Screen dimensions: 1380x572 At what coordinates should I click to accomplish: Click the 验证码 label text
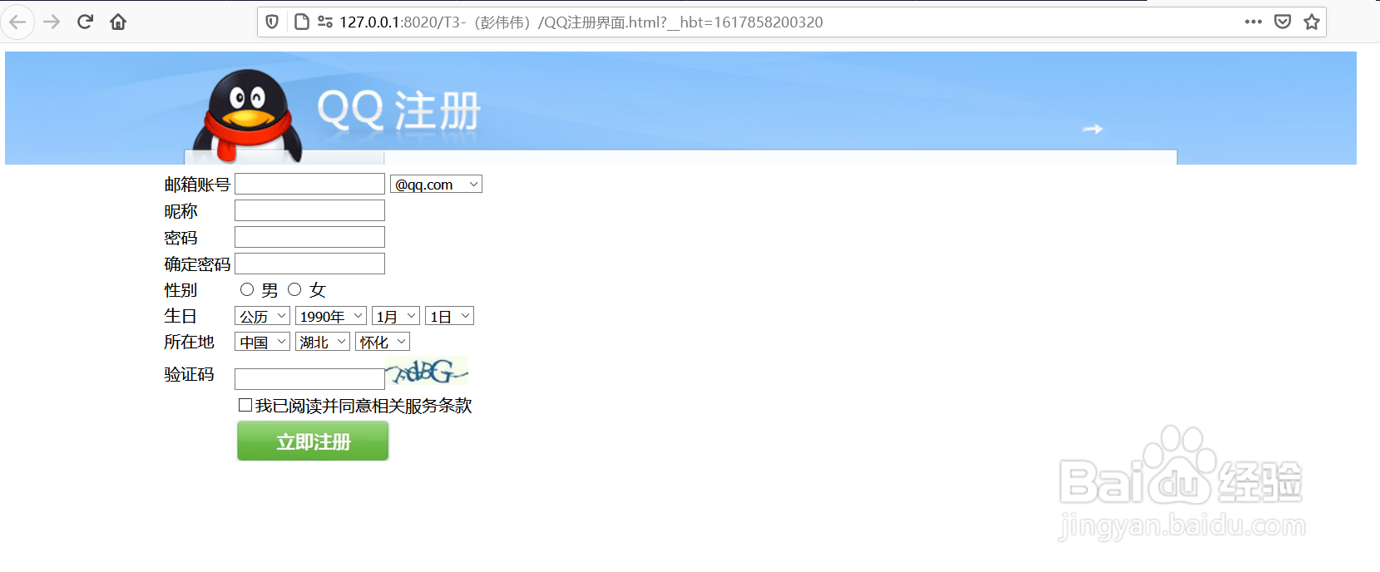(x=189, y=374)
